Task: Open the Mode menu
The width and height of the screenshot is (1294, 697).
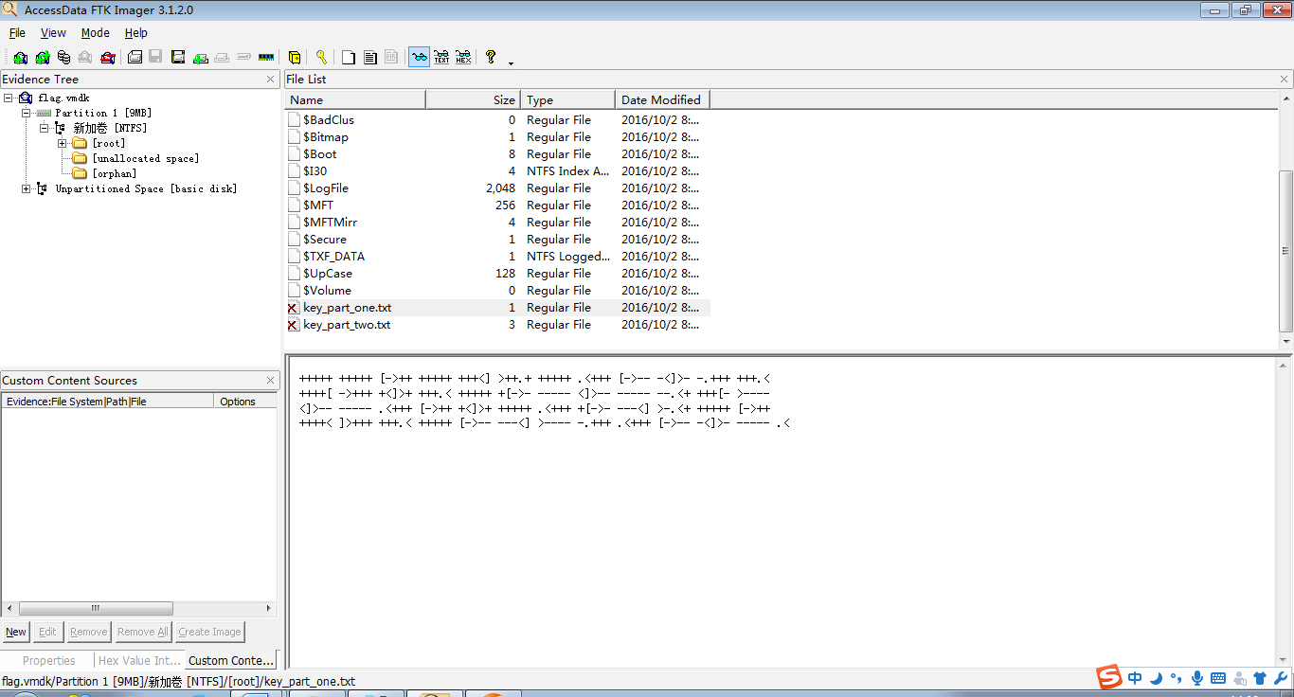Action: pos(96,33)
